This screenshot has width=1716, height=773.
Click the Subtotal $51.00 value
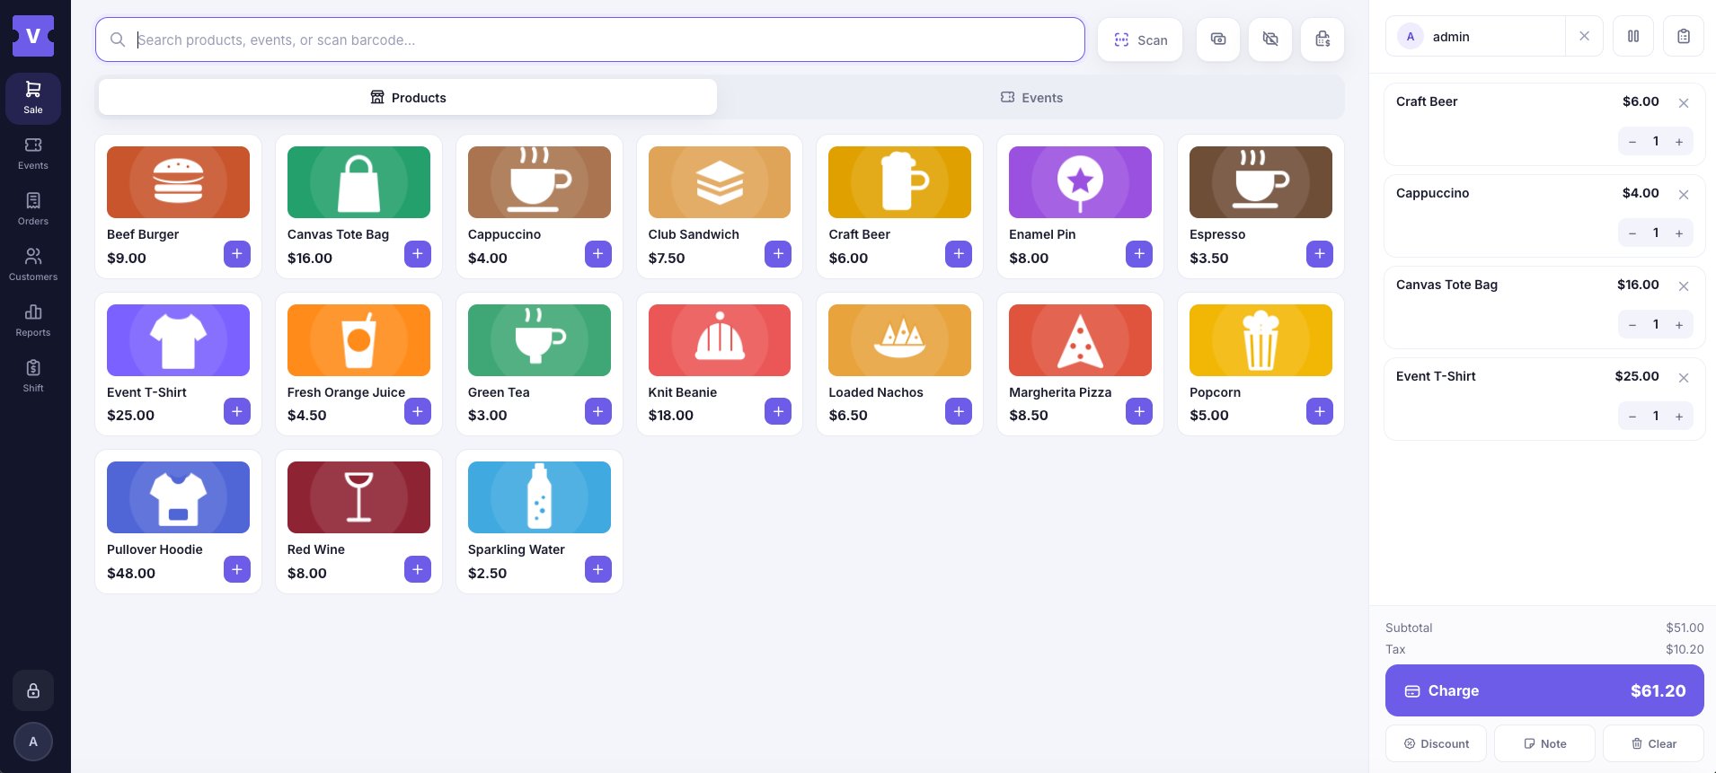point(1685,628)
